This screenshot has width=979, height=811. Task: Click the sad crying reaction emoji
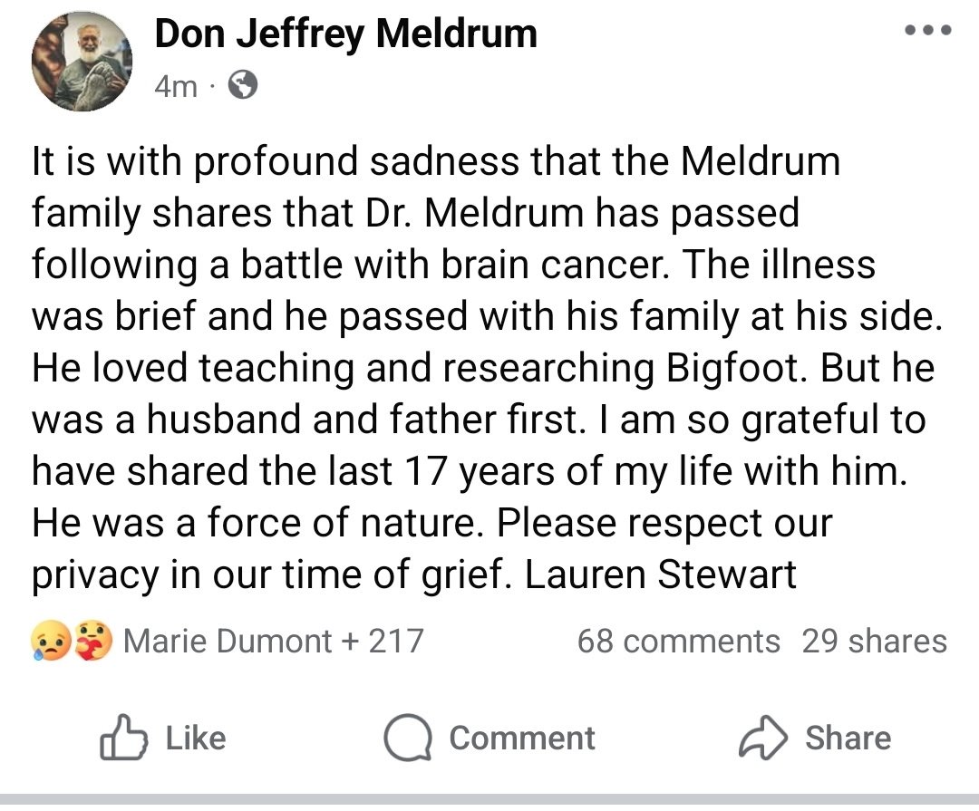(51, 641)
